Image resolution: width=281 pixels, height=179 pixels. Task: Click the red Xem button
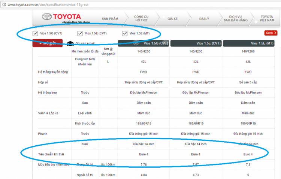pyautogui.click(x=271, y=33)
